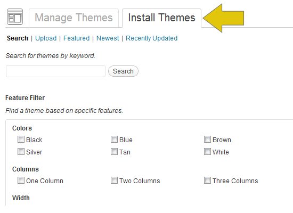Check the Blue color filter
Viewport: 293px width, 213px height.
click(114, 139)
